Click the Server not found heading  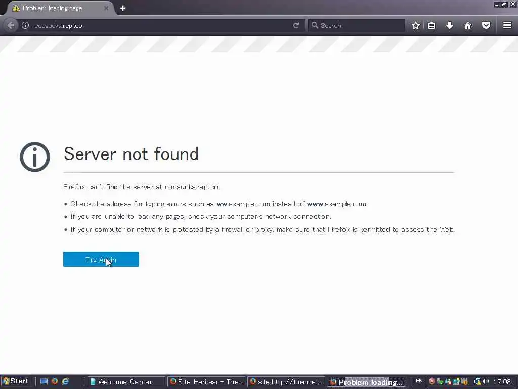[x=131, y=154]
